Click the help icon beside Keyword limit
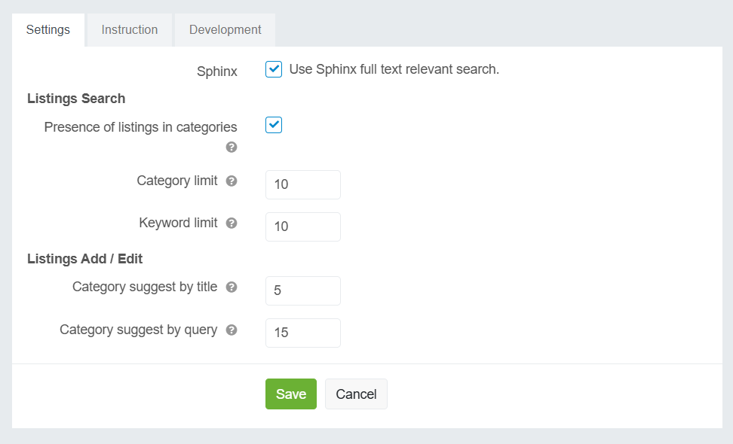The height and width of the screenshot is (444, 733). [232, 224]
